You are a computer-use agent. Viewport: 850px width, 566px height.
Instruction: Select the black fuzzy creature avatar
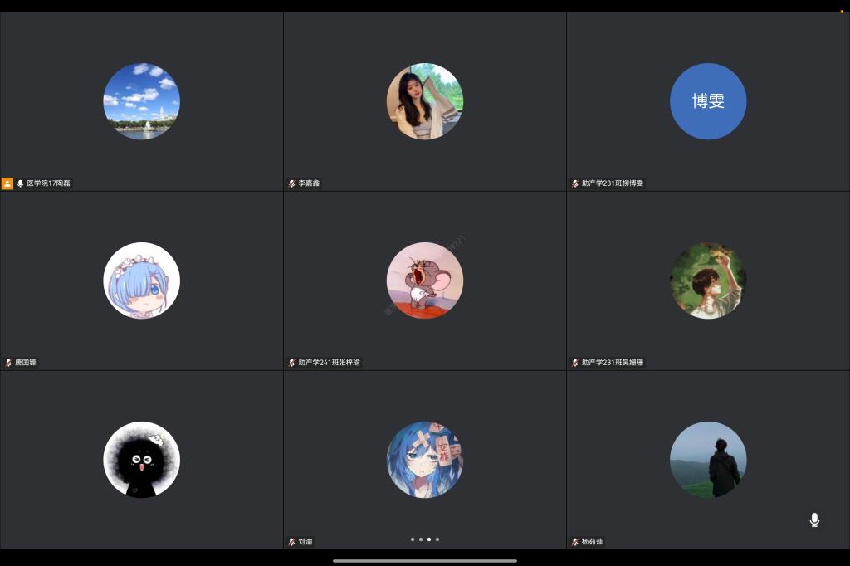click(x=141, y=460)
